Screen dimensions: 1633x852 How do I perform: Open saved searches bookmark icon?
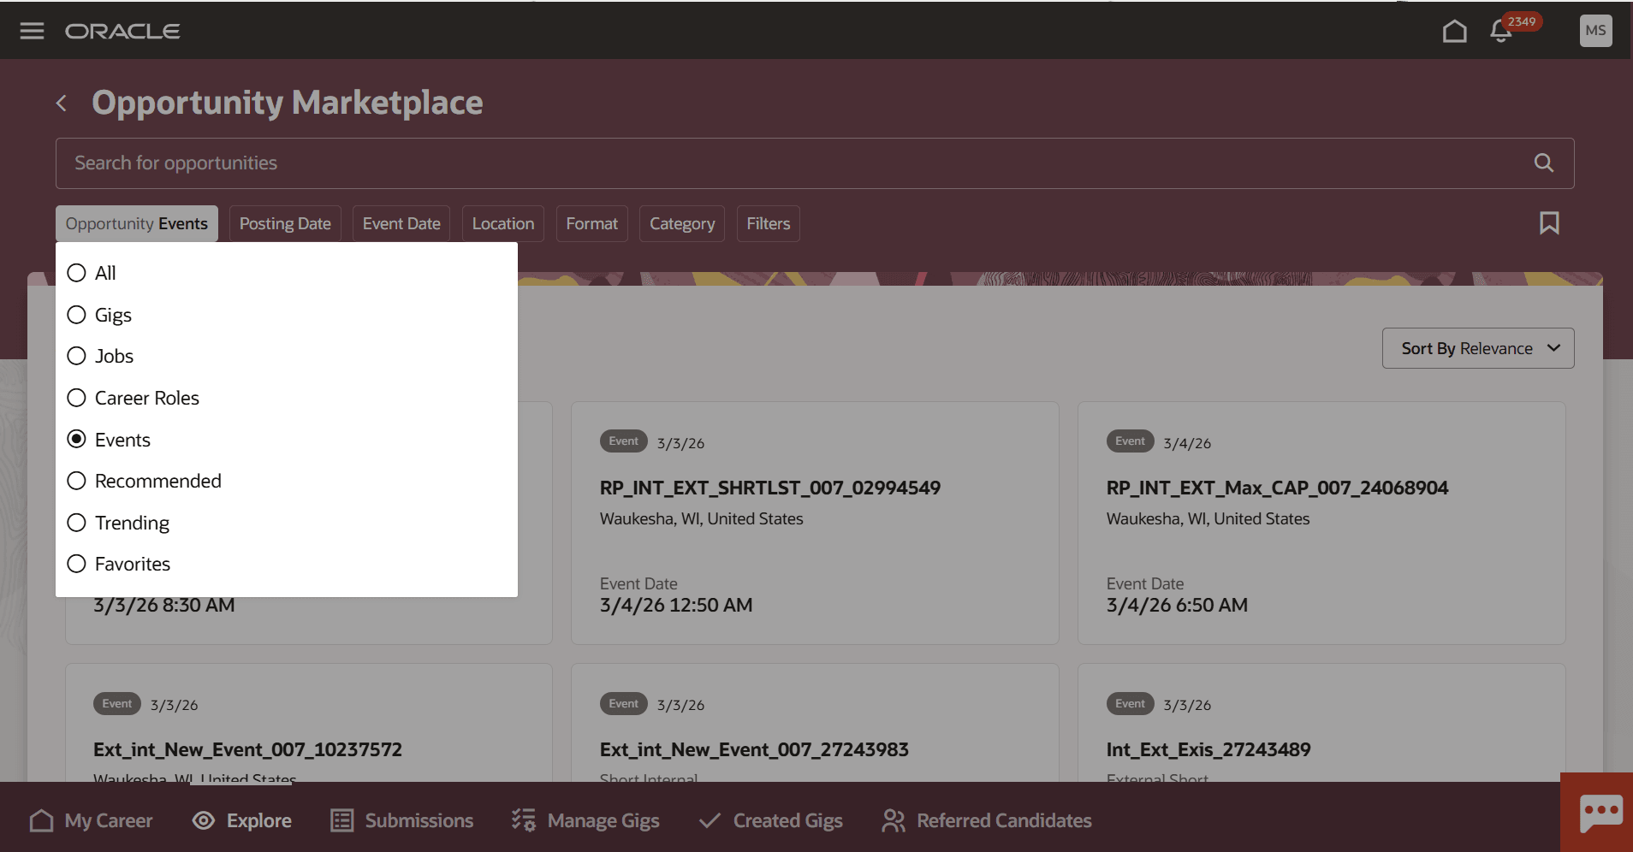click(x=1549, y=223)
